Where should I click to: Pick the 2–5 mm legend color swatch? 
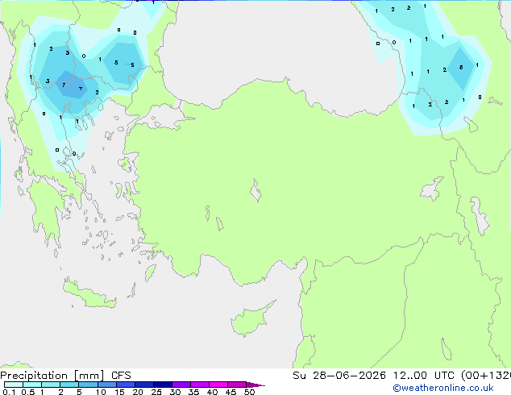point(69,385)
